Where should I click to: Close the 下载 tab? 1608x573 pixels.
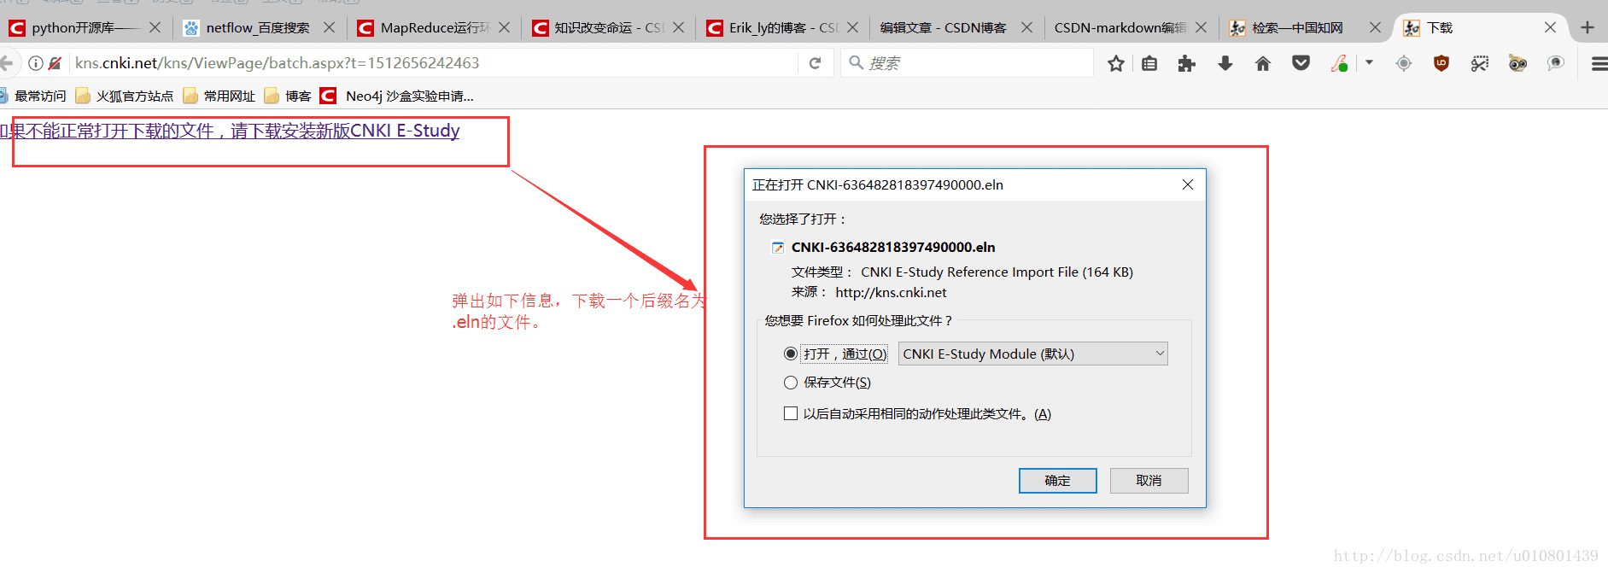coord(1550,27)
